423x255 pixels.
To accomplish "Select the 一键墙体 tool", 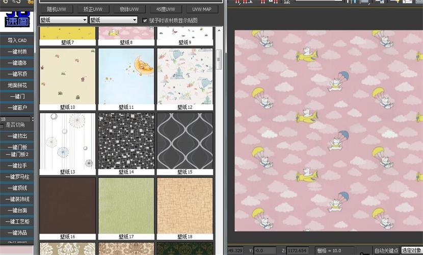I will coord(17,63).
